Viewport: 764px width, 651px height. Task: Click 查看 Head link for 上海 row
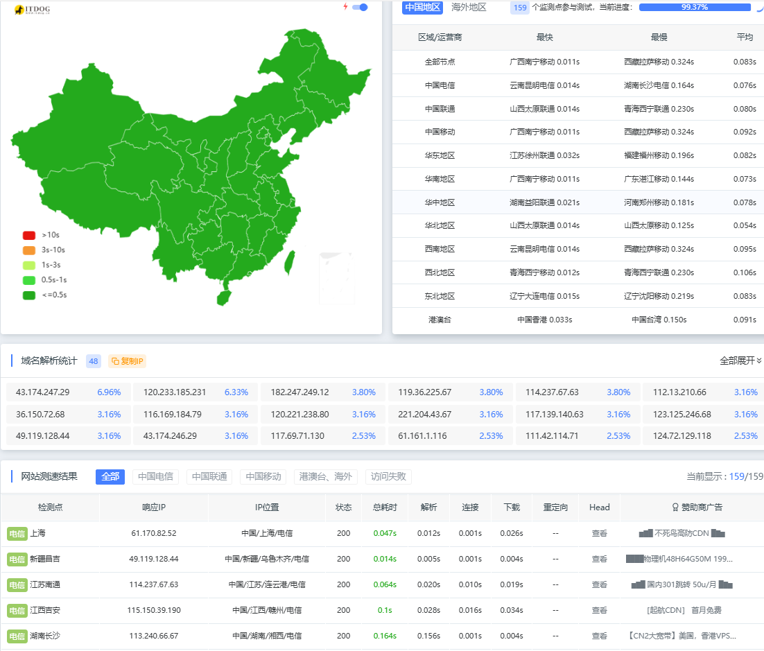click(599, 534)
